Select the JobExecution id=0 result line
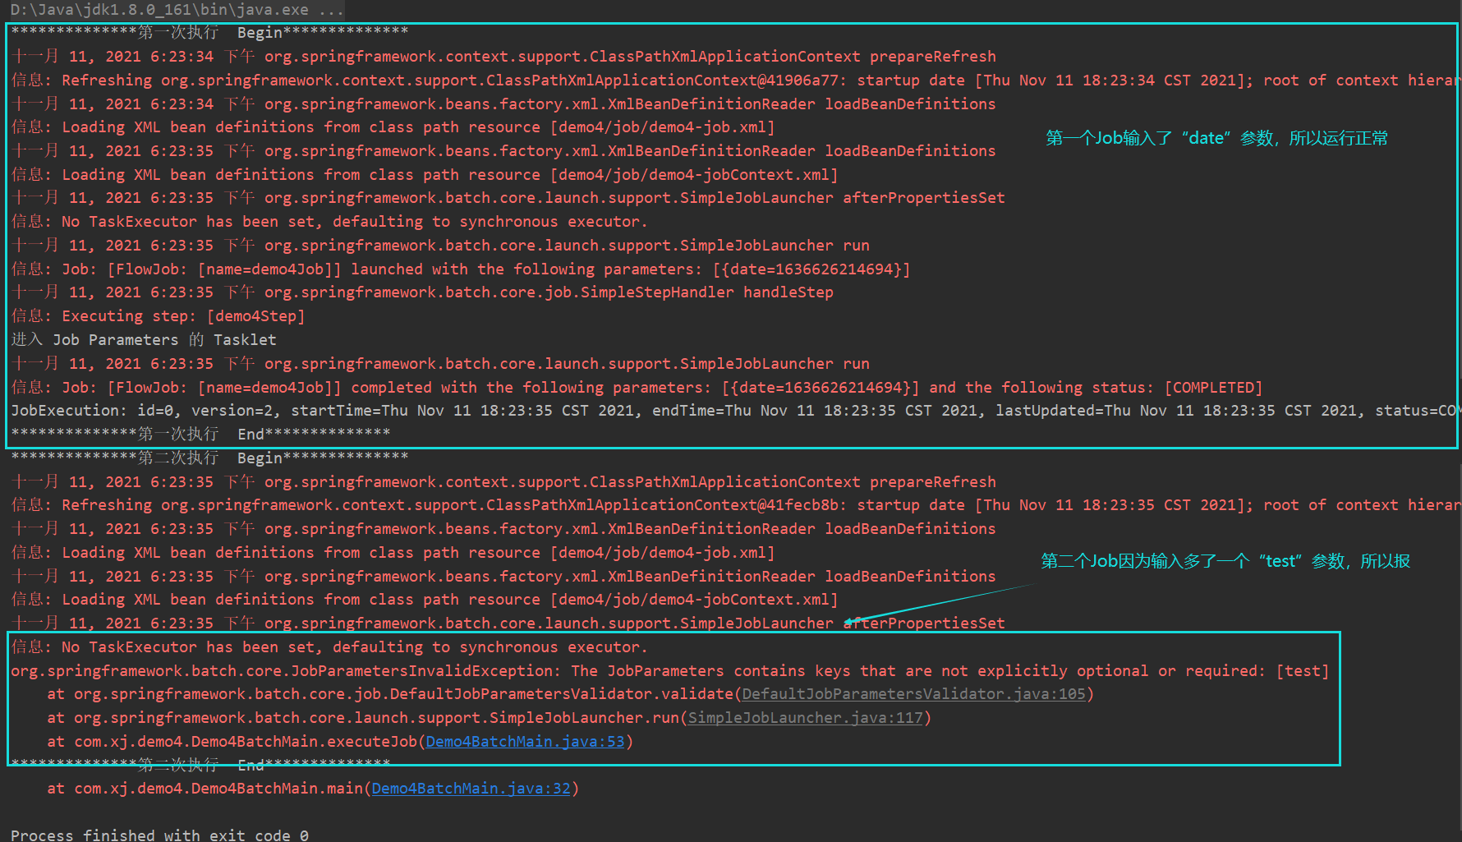Image resolution: width=1462 pixels, height=842 pixels. pos(575,410)
